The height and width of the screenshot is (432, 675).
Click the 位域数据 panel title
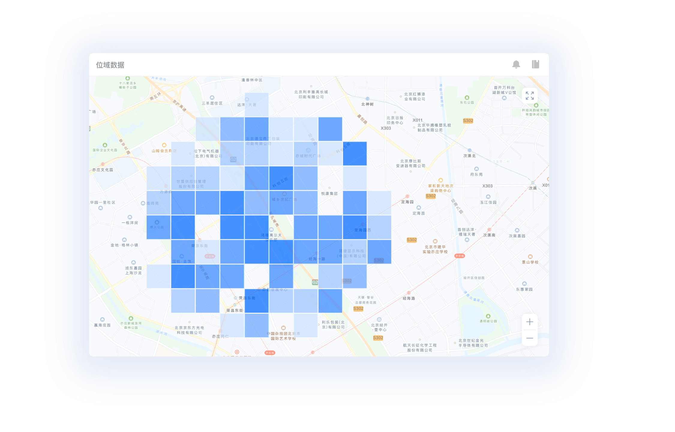tap(110, 65)
